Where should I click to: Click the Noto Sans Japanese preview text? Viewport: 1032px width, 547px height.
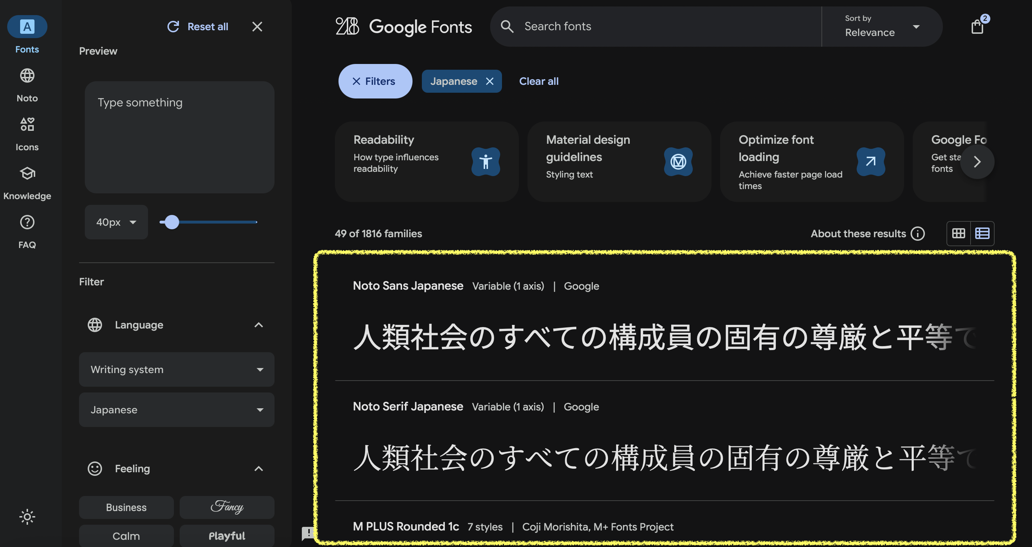point(664,337)
